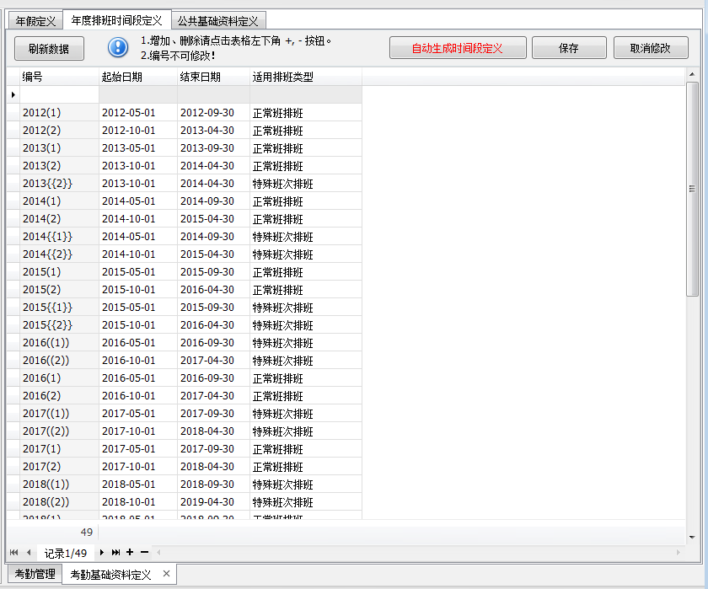Click 起始日期 cell of row 2015{{2}}
708x589 pixels.
[137, 324]
